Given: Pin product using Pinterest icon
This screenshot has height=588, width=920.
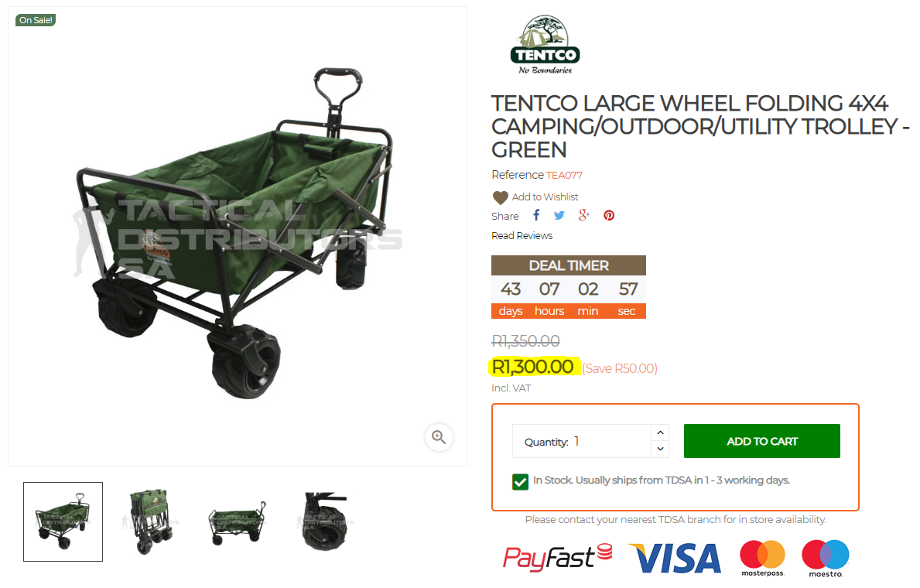Looking at the screenshot, I should (609, 215).
